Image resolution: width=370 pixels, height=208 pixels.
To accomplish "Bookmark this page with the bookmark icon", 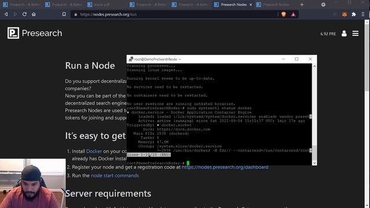I will 64,14.
